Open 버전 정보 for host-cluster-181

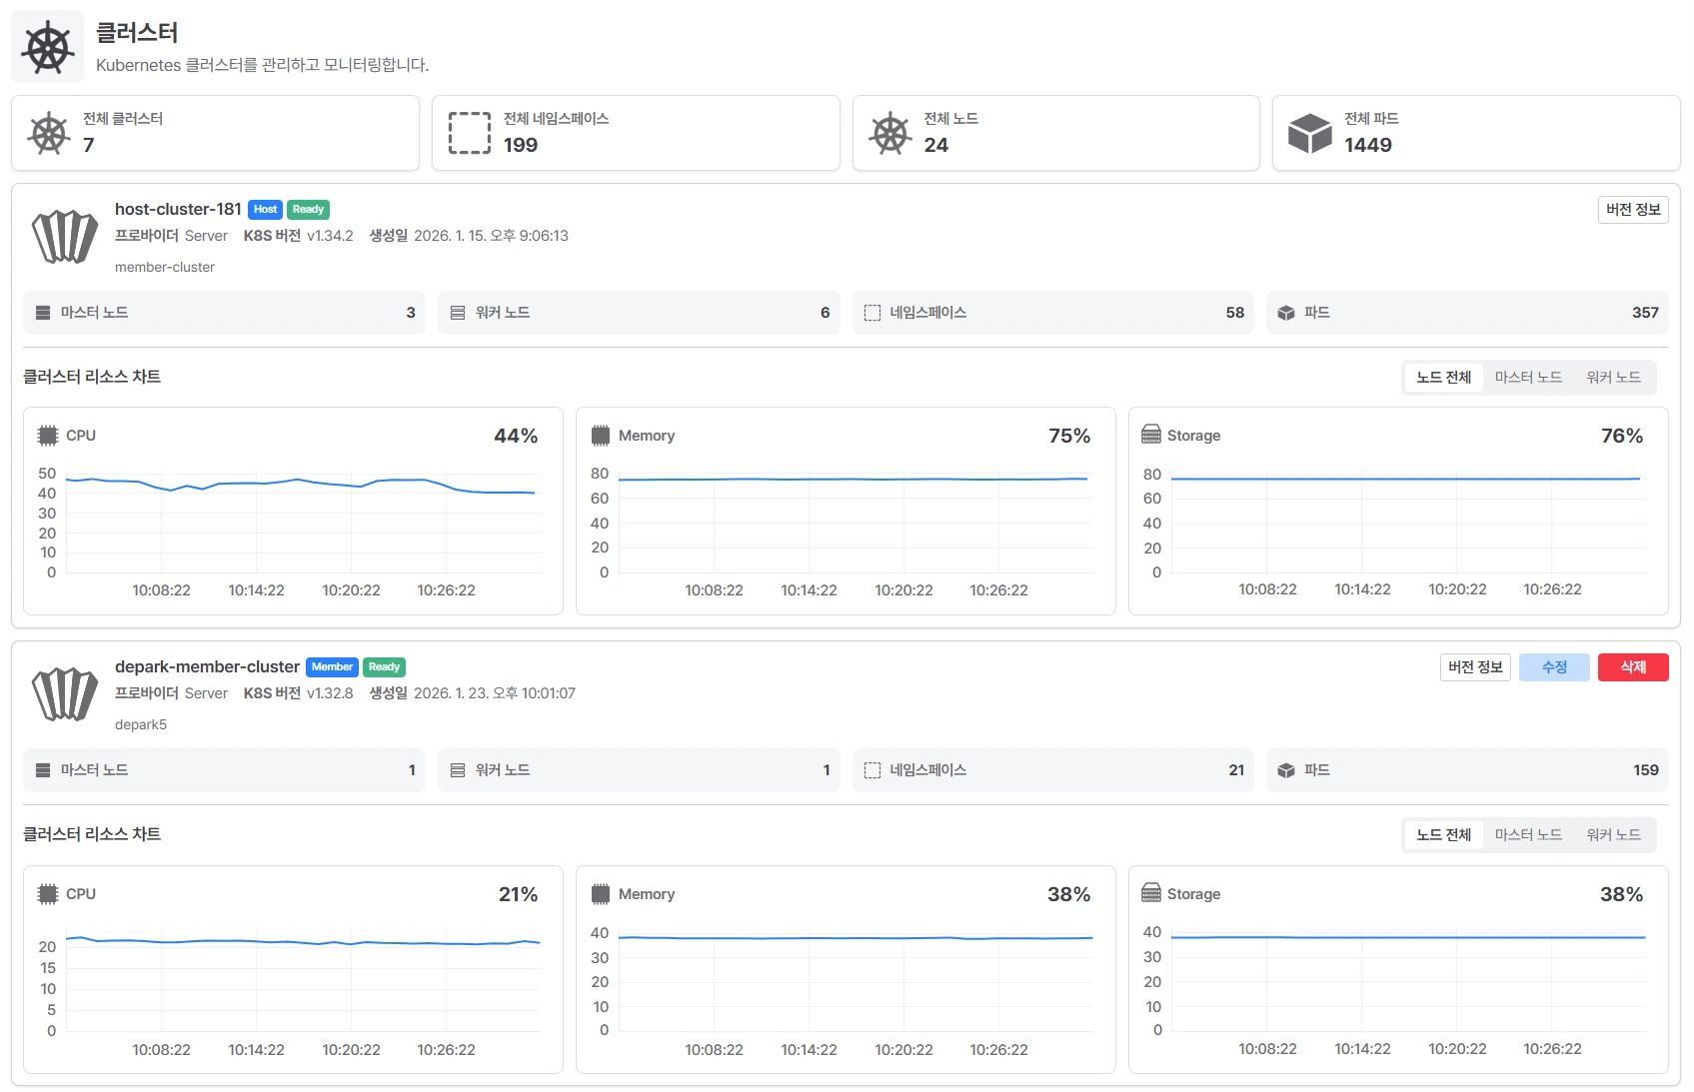pos(1633,210)
